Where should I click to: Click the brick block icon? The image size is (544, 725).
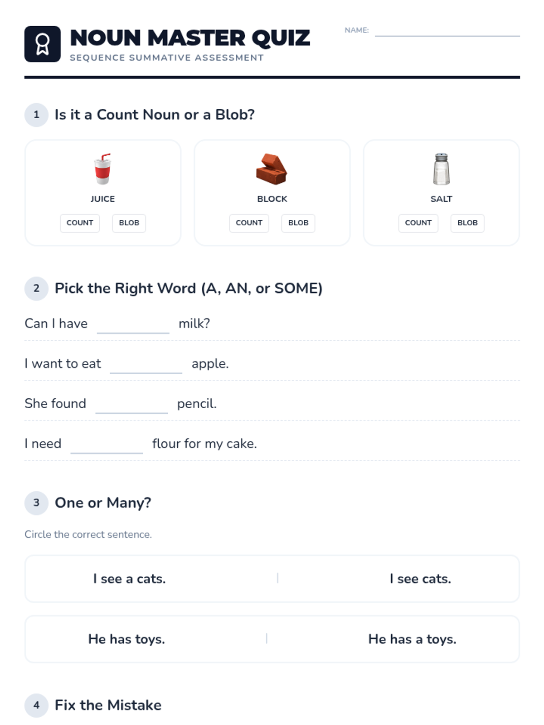tap(272, 169)
